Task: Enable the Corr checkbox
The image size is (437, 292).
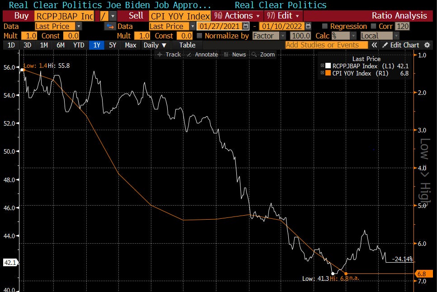Action: (373, 26)
